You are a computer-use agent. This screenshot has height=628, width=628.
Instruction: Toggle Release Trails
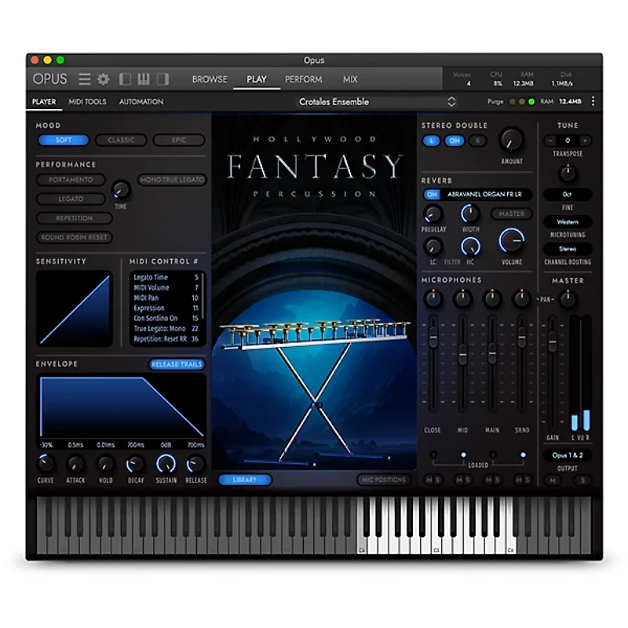click(177, 364)
